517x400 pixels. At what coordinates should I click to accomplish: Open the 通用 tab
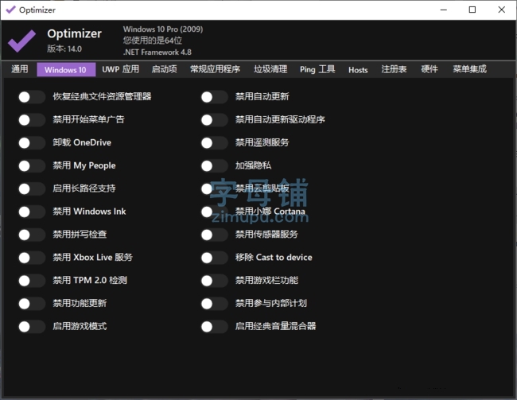tap(19, 69)
